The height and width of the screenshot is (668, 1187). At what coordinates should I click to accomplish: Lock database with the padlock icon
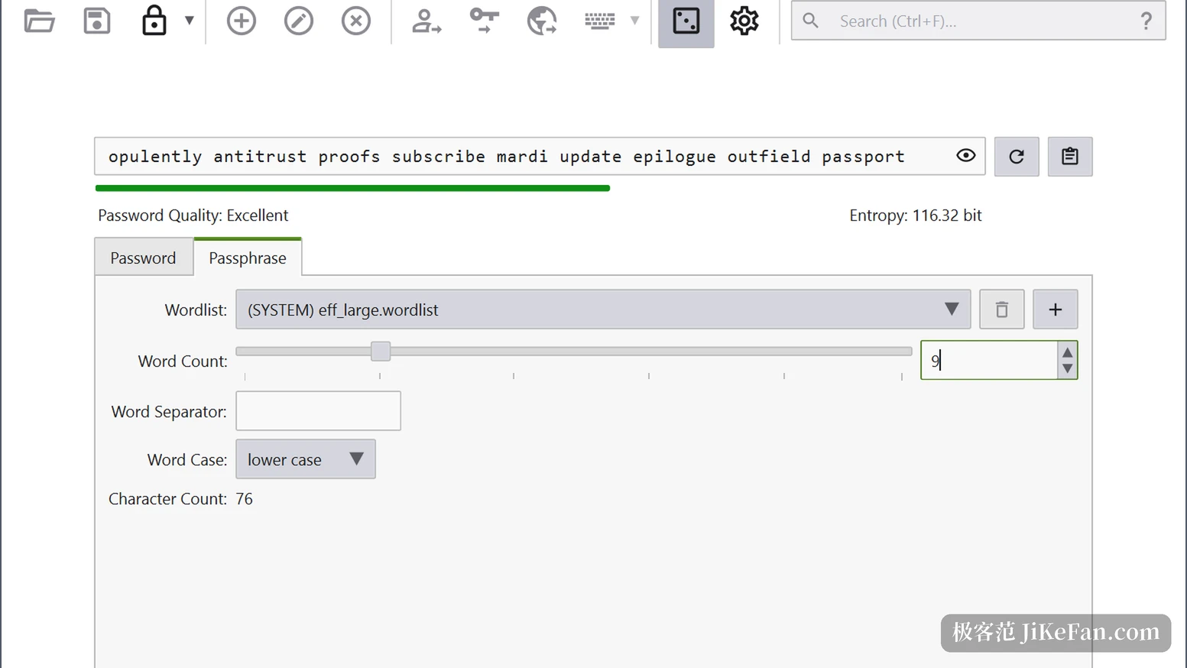tap(154, 21)
